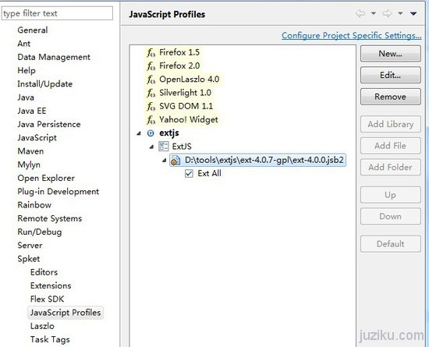The width and height of the screenshot is (429, 347).
Task: Click the Firefox 1.5 profile icon
Action: [151, 52]
